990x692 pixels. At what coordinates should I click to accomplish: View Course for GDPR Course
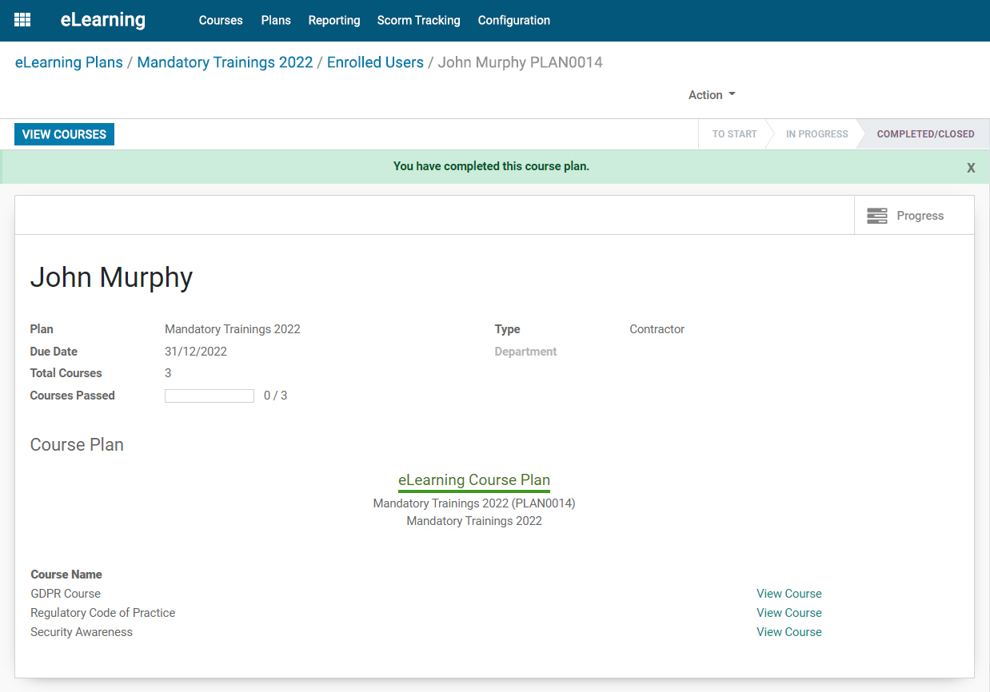click(789, 594)
